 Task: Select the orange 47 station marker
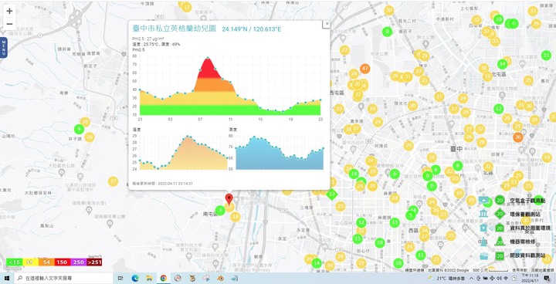[364, 69]
